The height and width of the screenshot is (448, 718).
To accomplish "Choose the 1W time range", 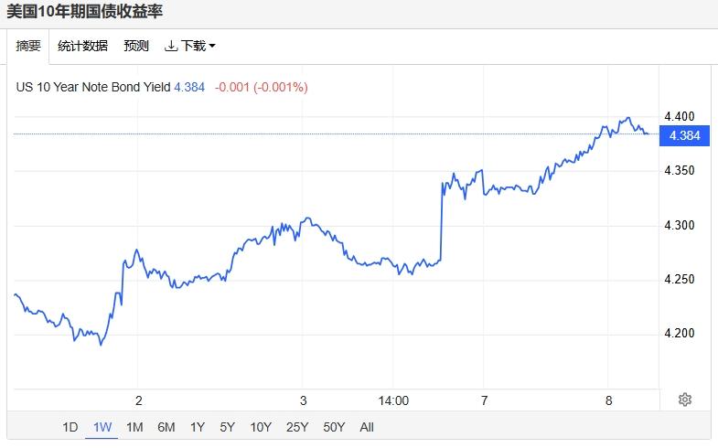I will pos(102,427).
